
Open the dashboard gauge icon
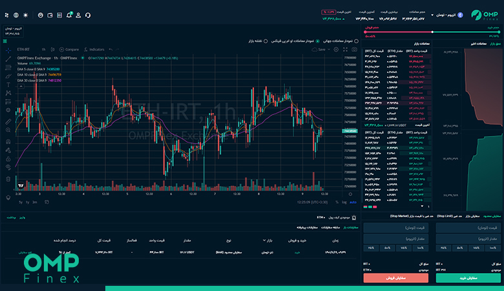pos(41,15)
